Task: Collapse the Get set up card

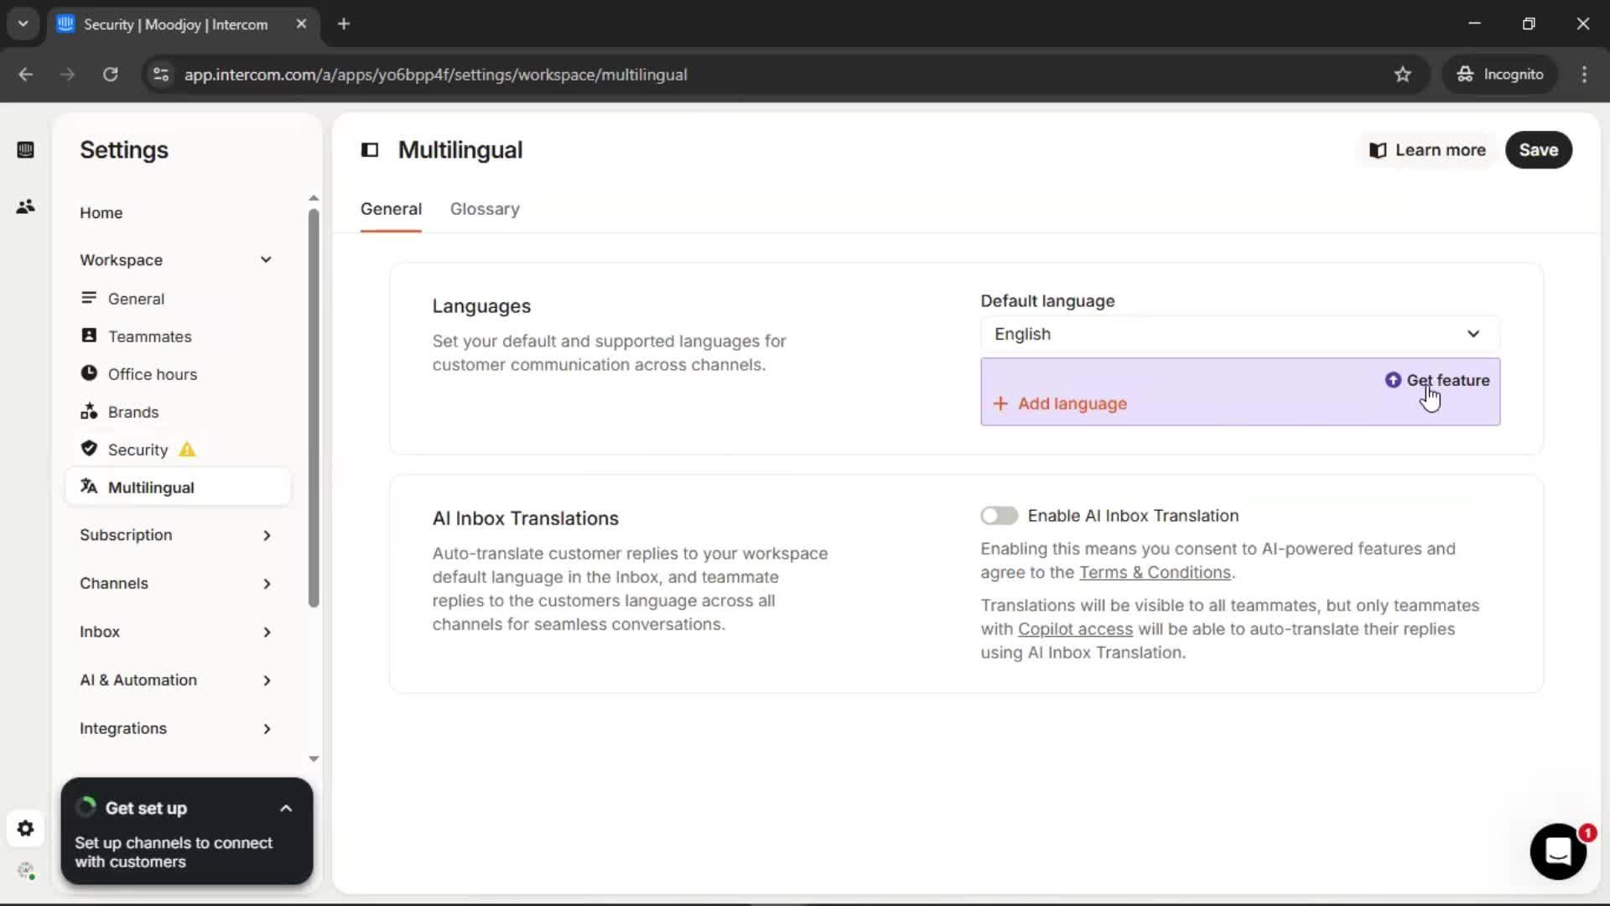Action: [x=286, y=809]
